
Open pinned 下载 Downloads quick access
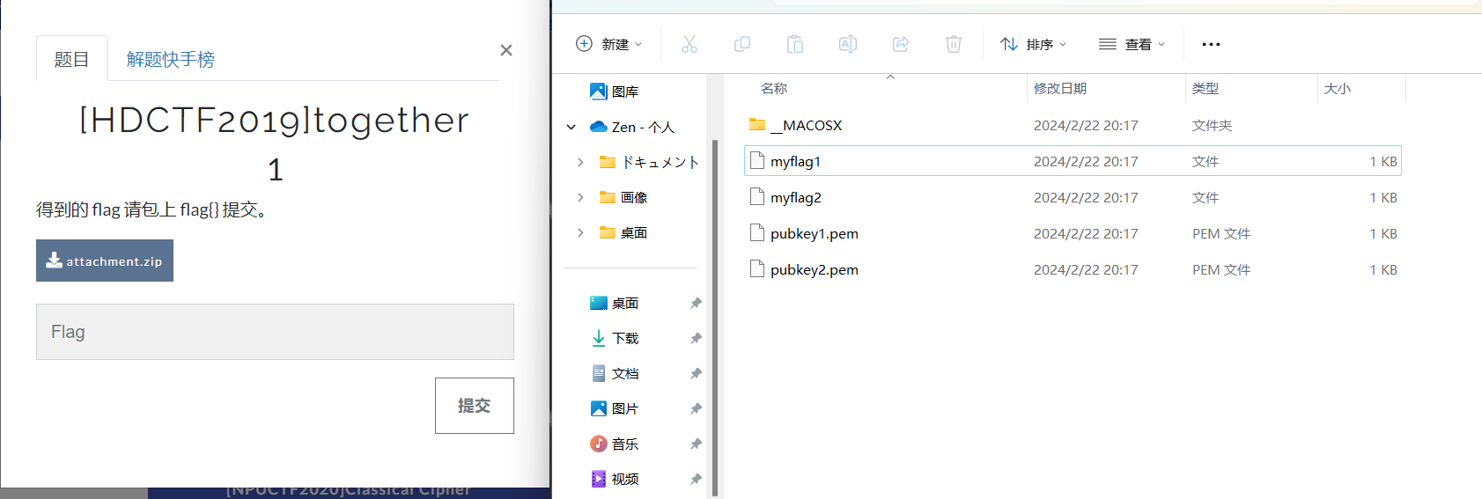click(x=615, y=338)
